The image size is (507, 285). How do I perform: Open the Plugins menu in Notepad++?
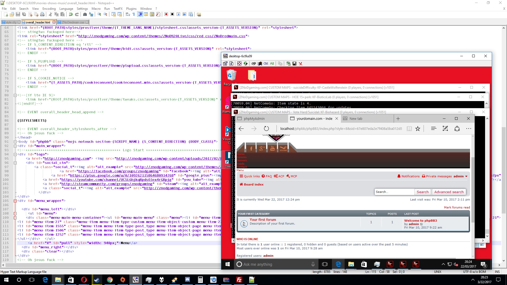click(x=131, y=9)
